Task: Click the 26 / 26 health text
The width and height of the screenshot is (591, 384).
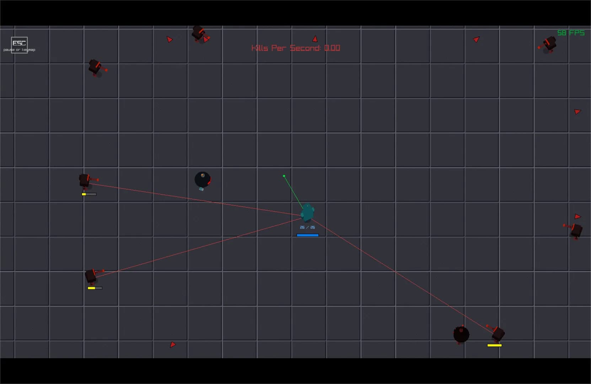Action: [307, 227]
